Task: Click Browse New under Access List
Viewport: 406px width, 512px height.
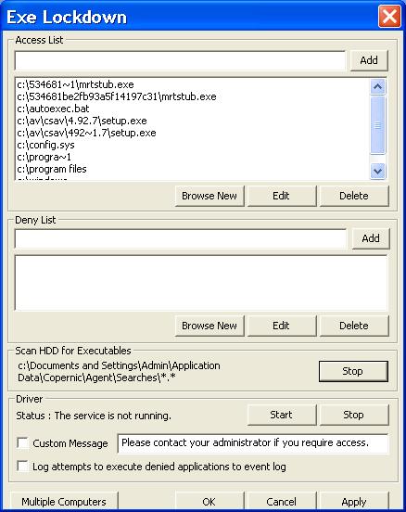Action: 209,196
